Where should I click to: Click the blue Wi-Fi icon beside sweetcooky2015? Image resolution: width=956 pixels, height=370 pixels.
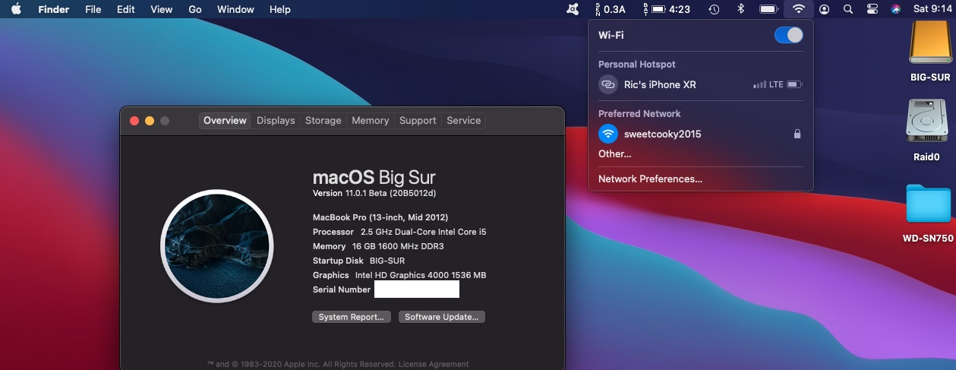tap(607, 134)
